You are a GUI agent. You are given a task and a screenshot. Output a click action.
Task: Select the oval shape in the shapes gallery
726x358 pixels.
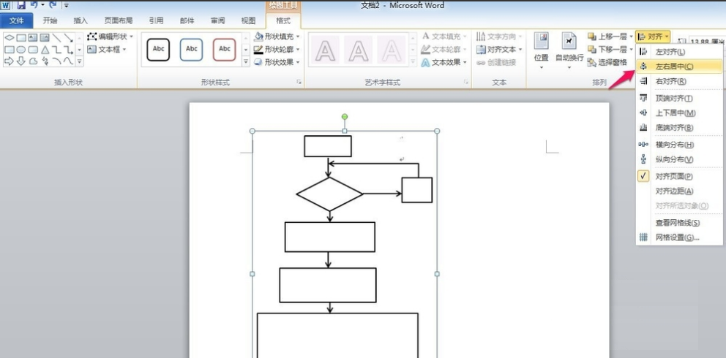coord(21,50)
